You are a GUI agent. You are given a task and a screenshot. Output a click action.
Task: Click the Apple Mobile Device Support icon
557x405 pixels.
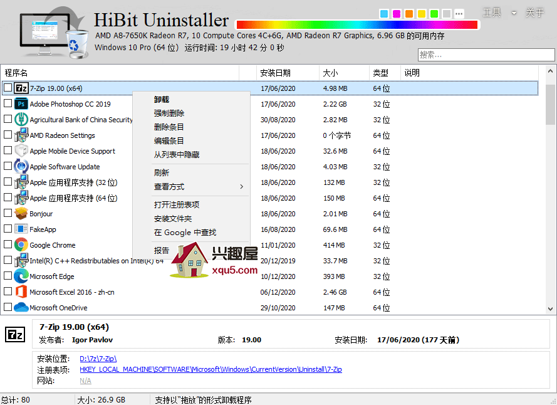[21, 150]
